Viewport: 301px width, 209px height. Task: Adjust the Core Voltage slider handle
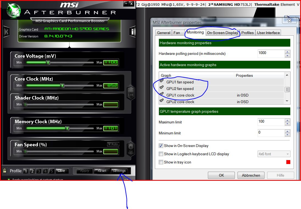(x=48, y=62)
